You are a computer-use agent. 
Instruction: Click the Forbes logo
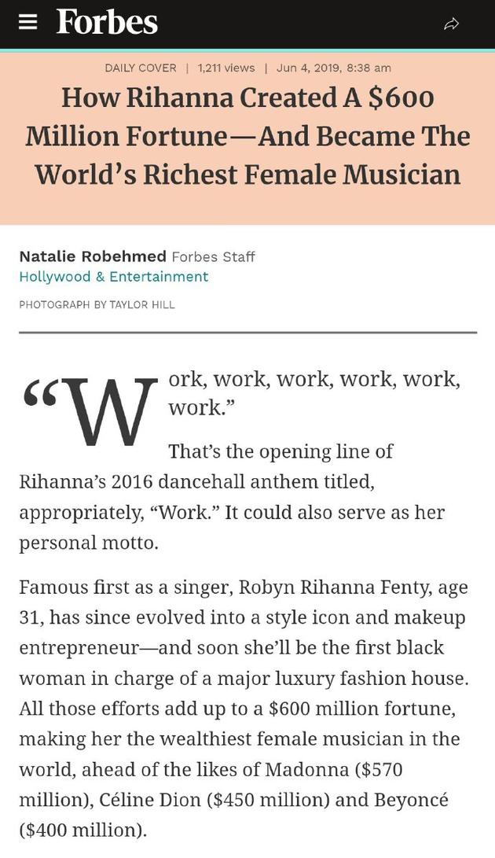pos(107,22)
